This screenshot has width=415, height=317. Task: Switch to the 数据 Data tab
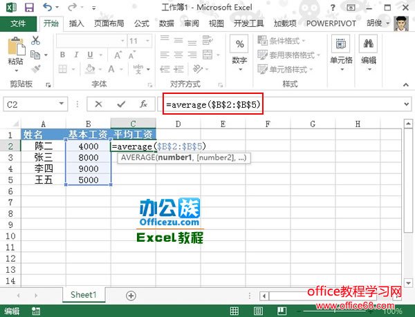167,23
